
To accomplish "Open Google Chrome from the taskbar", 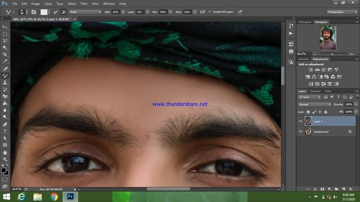I will coord(54,197).
